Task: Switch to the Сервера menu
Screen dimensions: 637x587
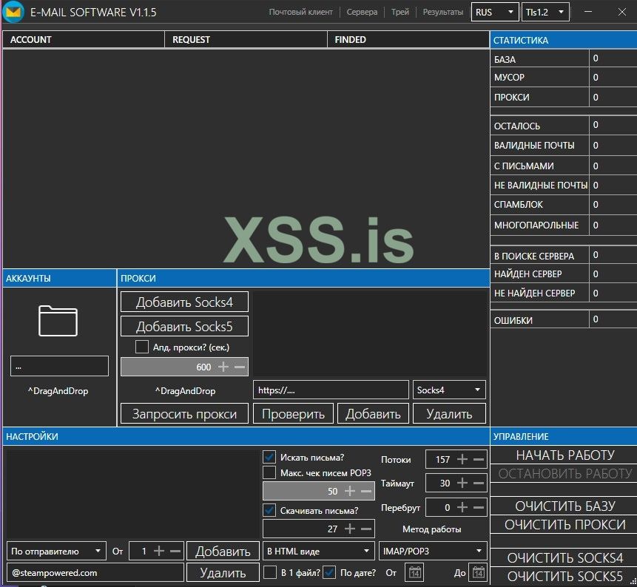Action: pyautogui.click(x=362, y=12)
